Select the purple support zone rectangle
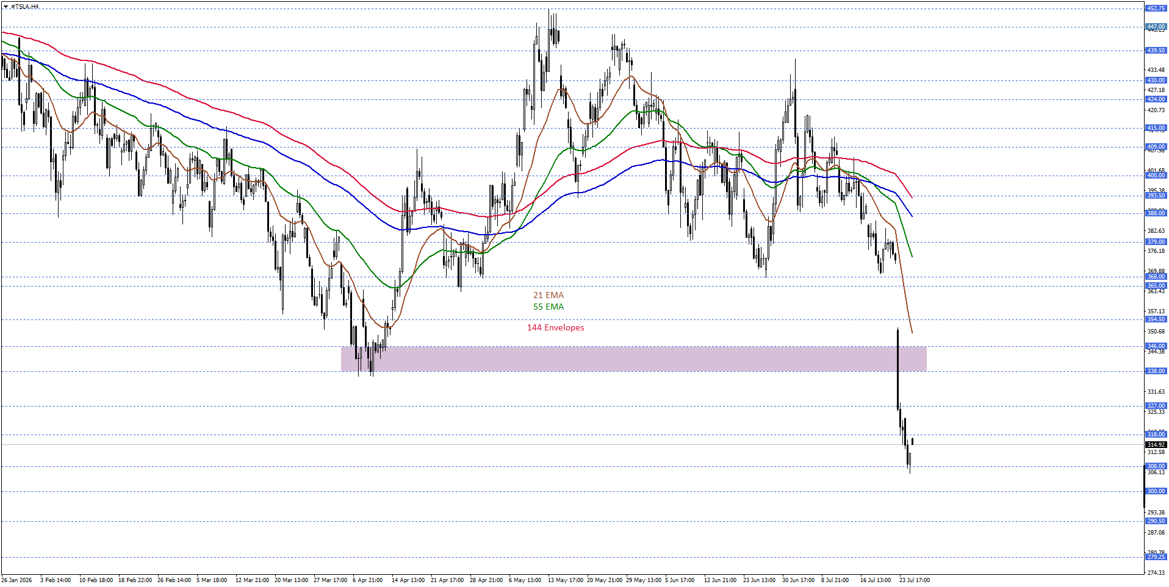The height and width of the screenshot is (587, 1169). tap(633, 358)
